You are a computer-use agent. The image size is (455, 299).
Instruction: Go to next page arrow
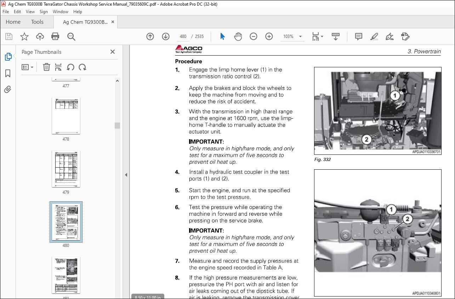click(x=166, y=36)
